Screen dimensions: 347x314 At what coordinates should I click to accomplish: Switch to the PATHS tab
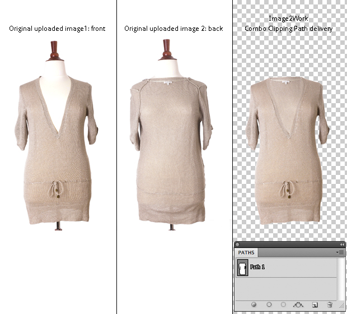pos(246,252)
